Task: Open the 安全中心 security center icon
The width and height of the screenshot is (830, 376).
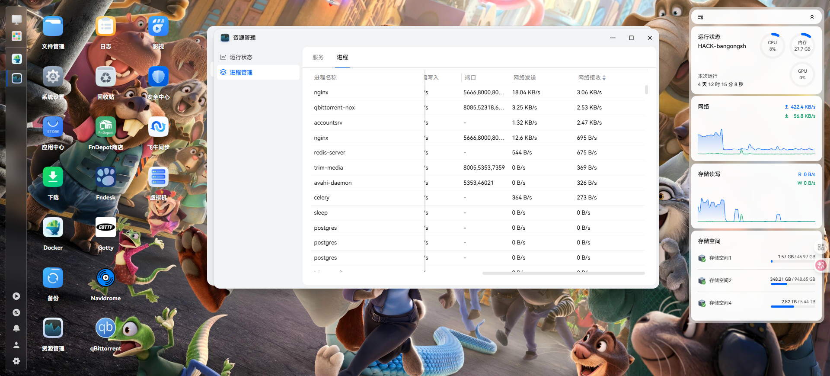Action: click(x=158, y=77)
